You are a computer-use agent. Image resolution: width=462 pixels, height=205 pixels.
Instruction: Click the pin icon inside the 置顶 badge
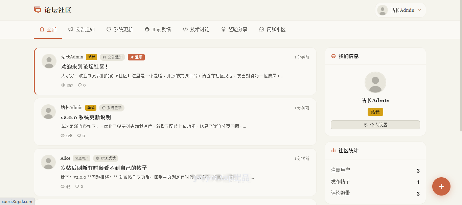(132, 57)
